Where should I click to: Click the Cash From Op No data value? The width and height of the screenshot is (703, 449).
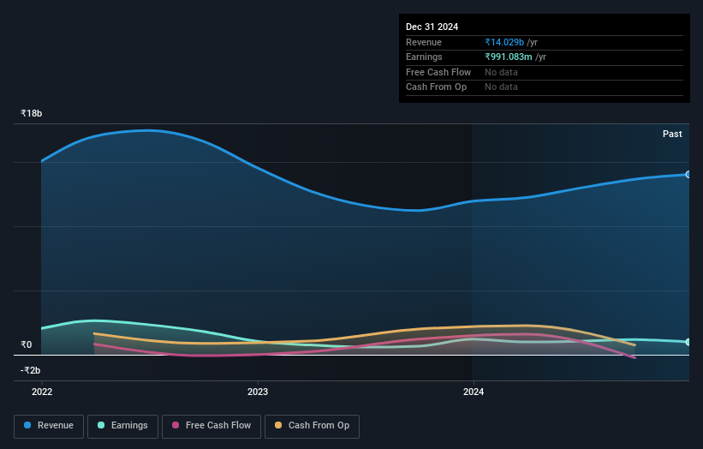click(x=501, y=87)
